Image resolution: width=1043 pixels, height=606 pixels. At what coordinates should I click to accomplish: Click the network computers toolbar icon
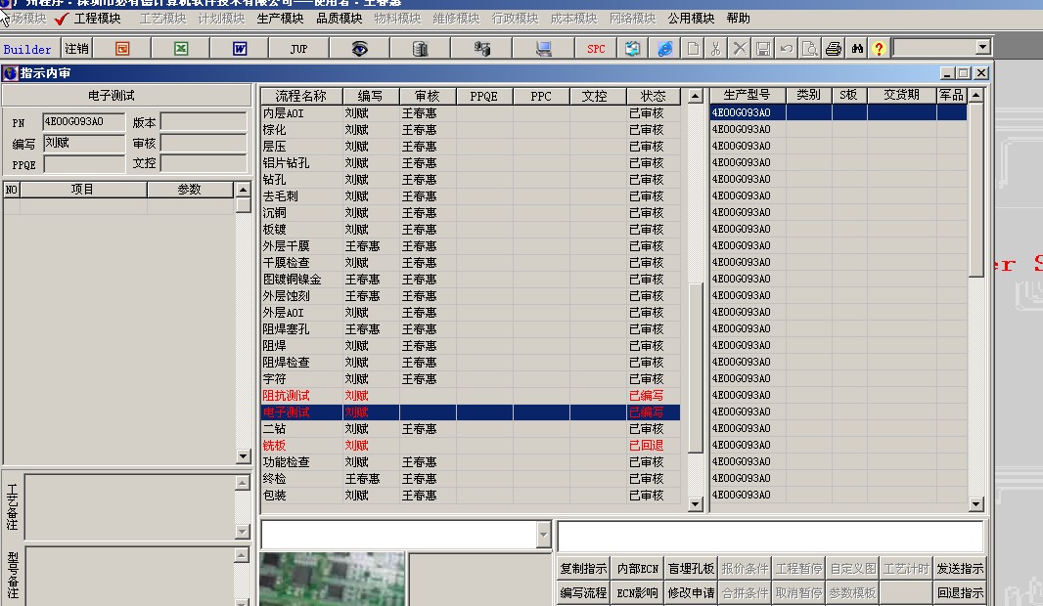coord(481,49)
